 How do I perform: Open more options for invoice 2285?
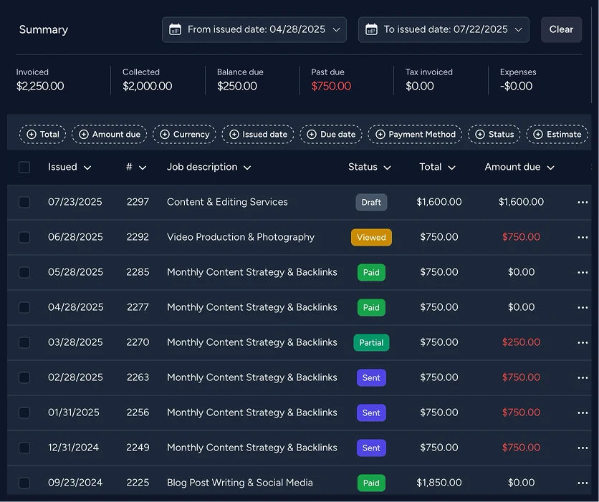tap(583, 273)
